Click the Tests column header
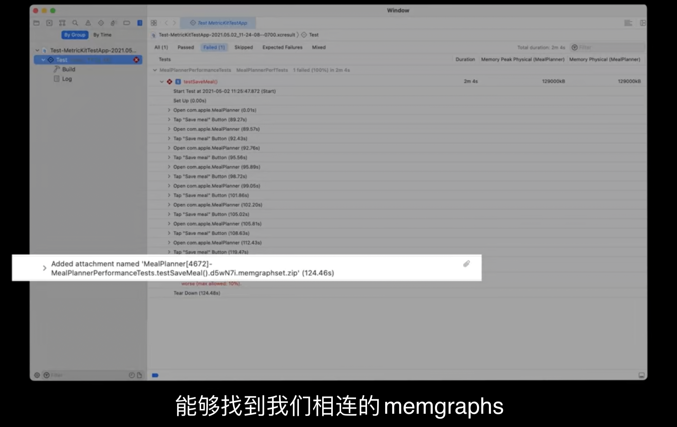677x427 pixels. pos(164,59)
